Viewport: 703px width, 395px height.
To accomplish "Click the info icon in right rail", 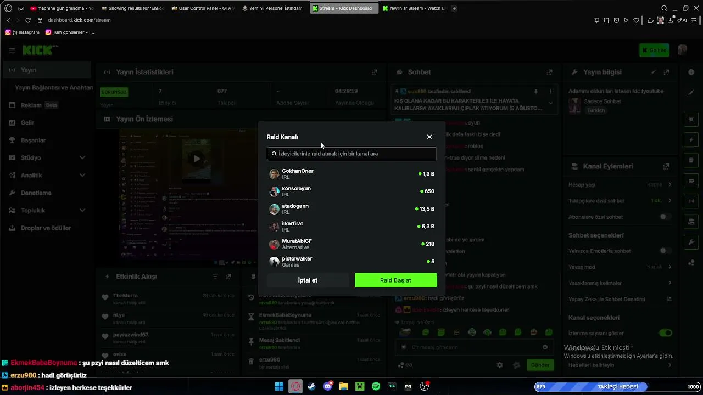I will tap(691, 72).
